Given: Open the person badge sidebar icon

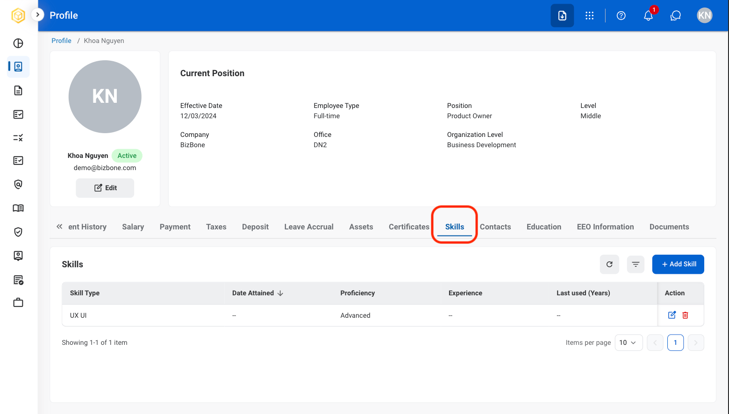Looking at the screenshot, I should tap(18, 256).
